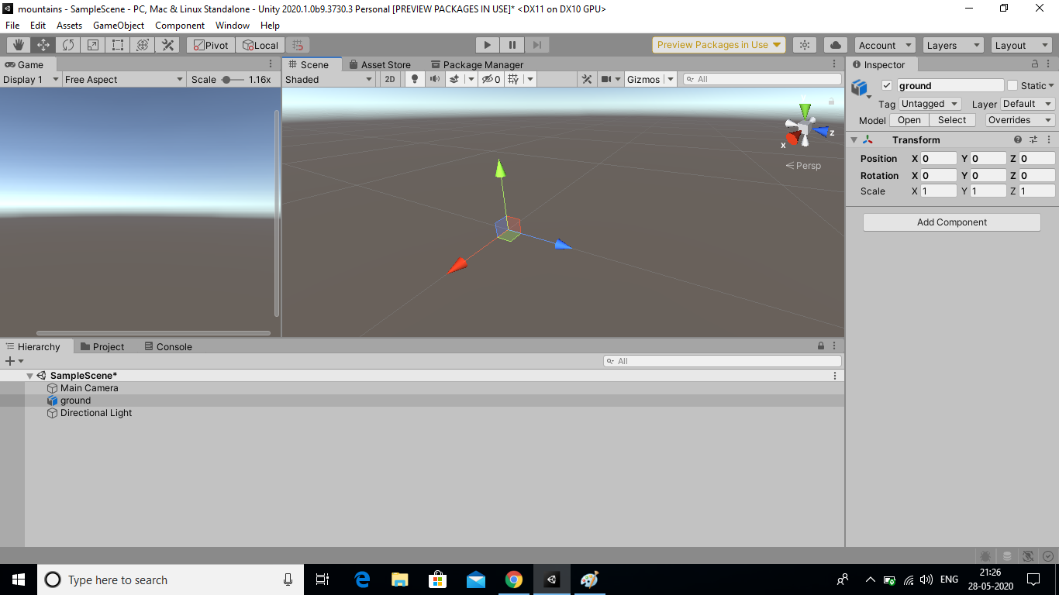Open the Static flags dropdown arrow
The width and height of the screenshot is (1059, 595).
(1050, 86)
